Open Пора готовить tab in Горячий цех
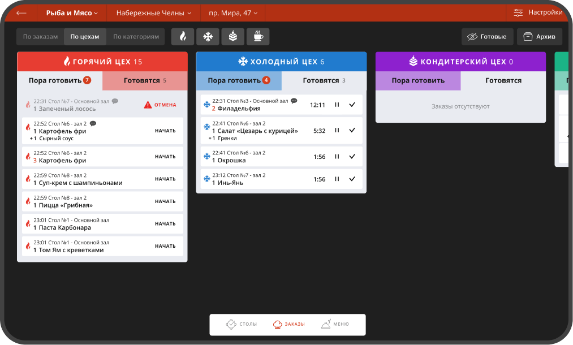573x345 pixels. (60, 80)
